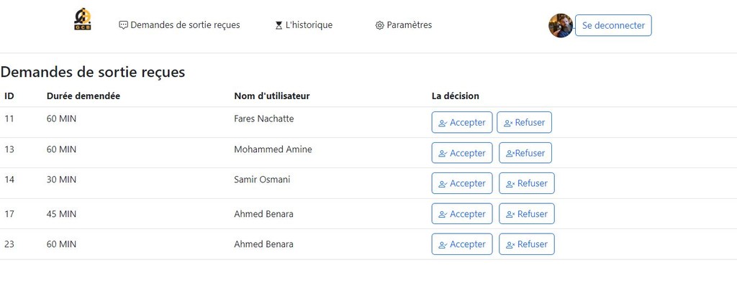Click the Se deconnecter button
The image size is (737, 306).
coord(613,25)
